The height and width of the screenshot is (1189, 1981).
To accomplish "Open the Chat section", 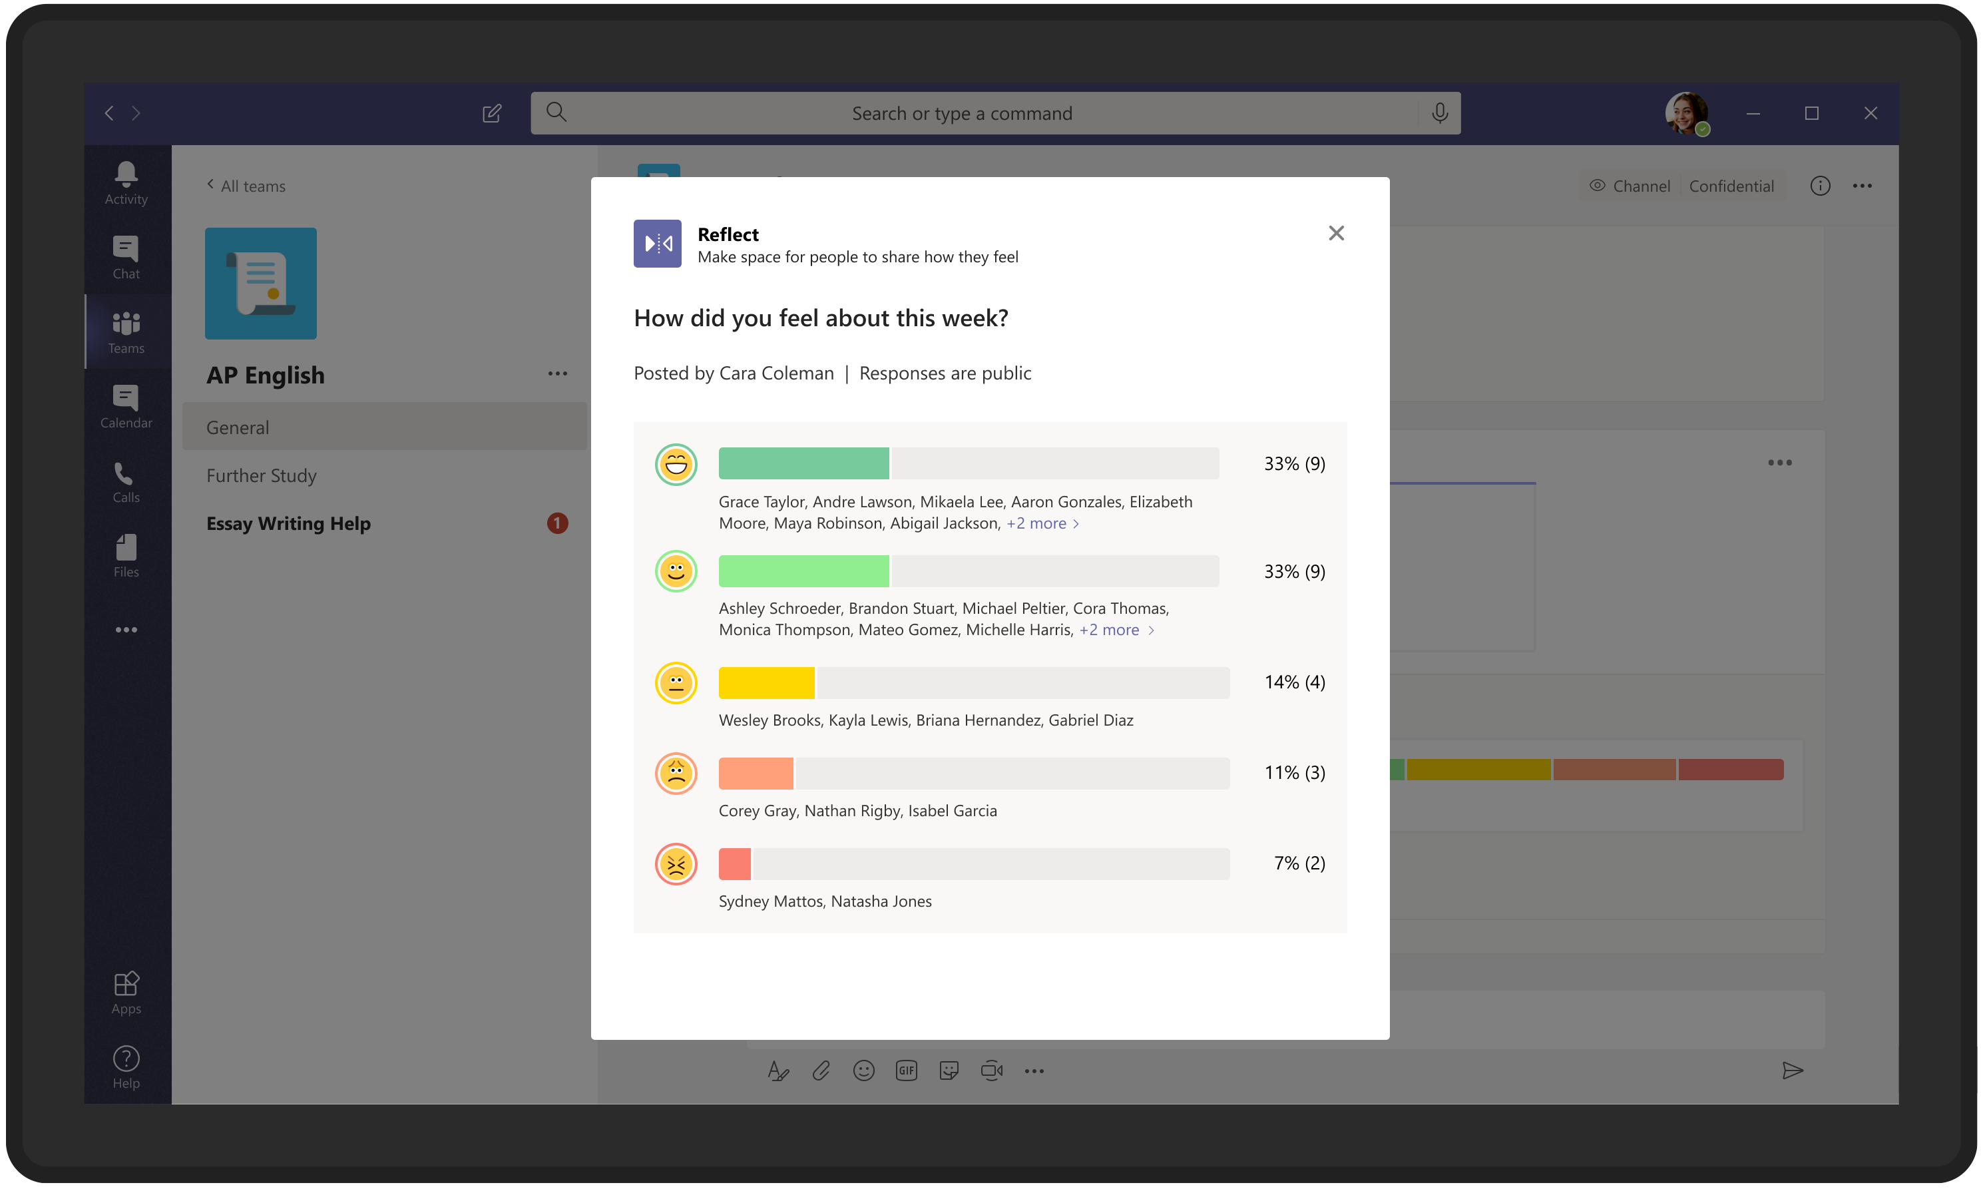I will [x=126, y=257].
